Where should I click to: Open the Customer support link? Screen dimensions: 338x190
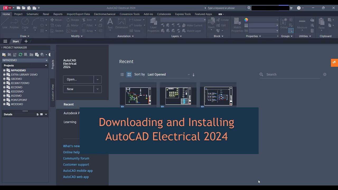click(x=76, y=165)
